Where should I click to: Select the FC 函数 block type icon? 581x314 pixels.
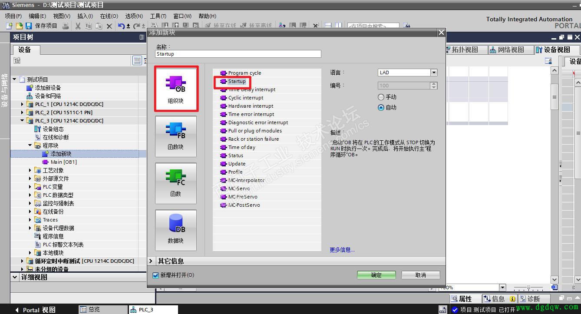[x=175, y=183]
